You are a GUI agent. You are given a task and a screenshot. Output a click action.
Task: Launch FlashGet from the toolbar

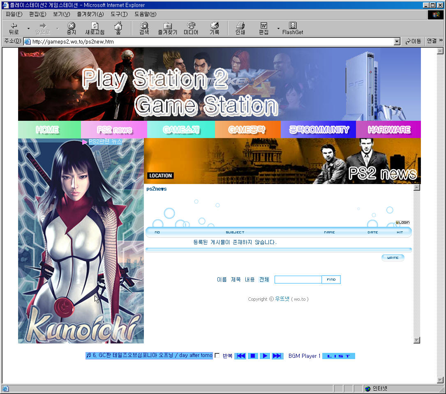click(293, 28)
